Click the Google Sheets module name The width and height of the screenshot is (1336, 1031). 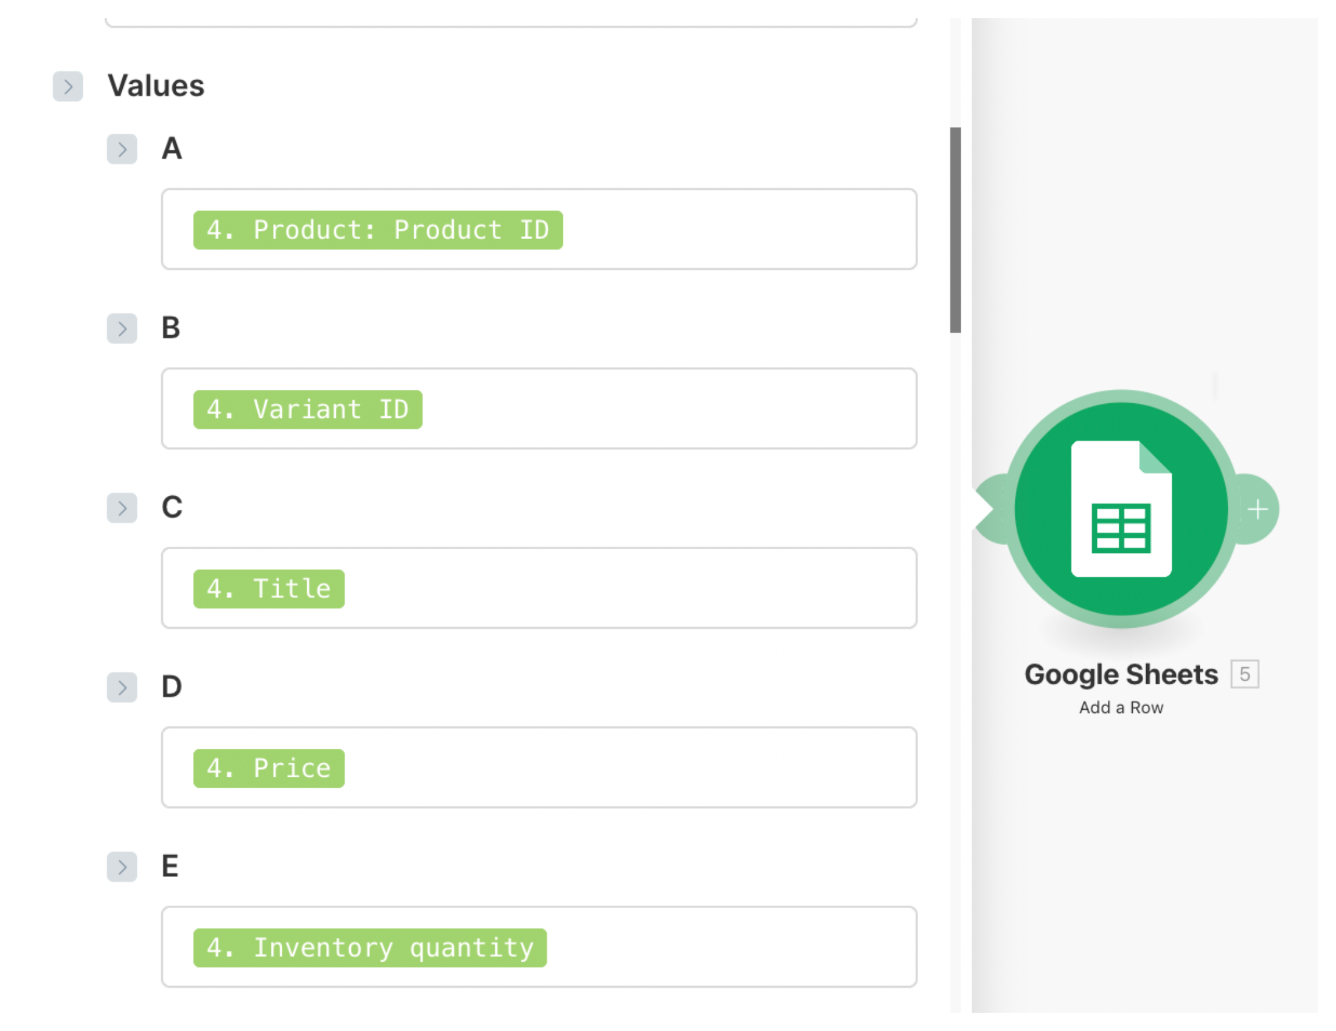[1120, 675]
